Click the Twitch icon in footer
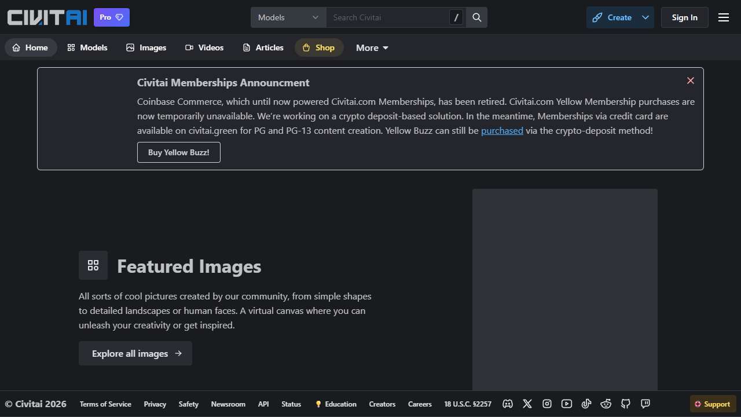The height and width of the screenshot is (417, 741). point(645,404)
